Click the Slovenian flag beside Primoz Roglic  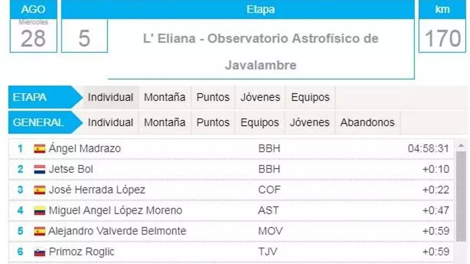[x=40, y=252]
